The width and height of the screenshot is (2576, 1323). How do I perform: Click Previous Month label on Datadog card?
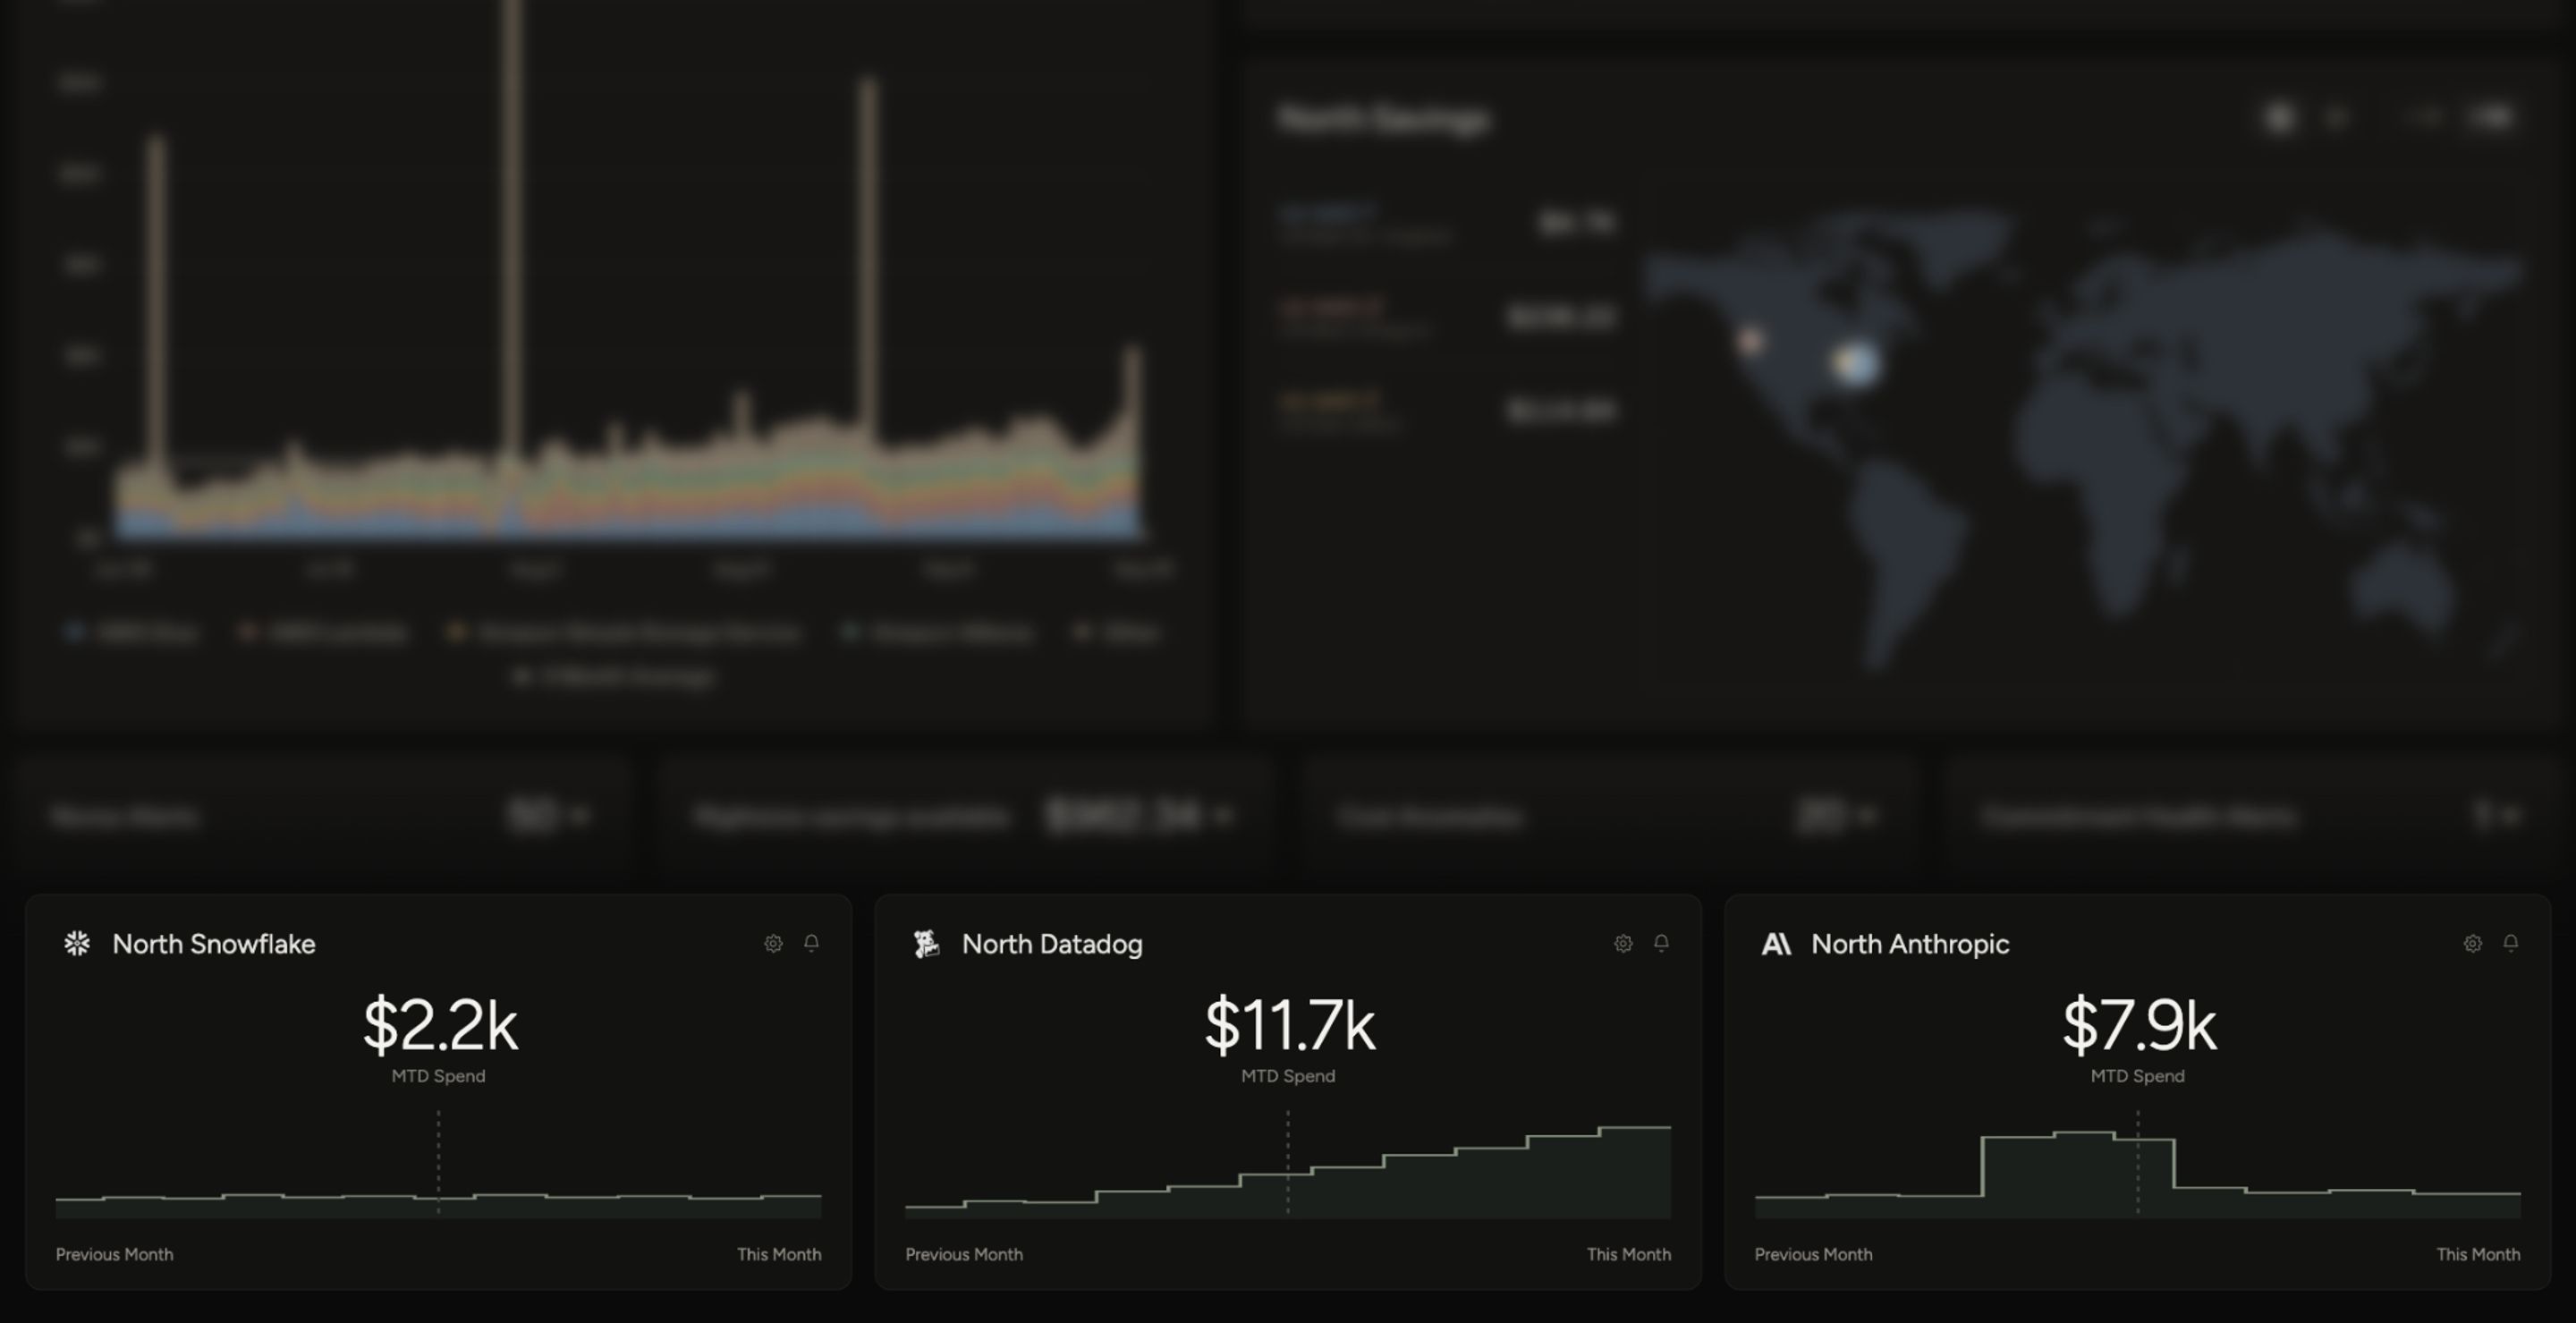click(964, 1254)
